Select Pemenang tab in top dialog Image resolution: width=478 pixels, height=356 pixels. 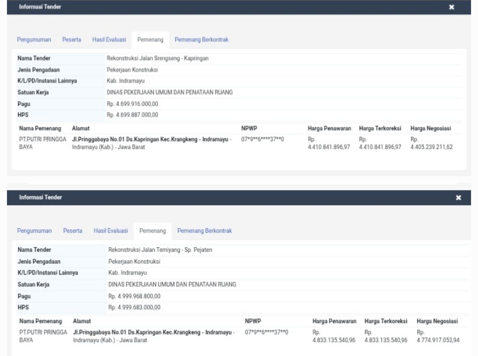pyautogui.click(x=150, y=40)
